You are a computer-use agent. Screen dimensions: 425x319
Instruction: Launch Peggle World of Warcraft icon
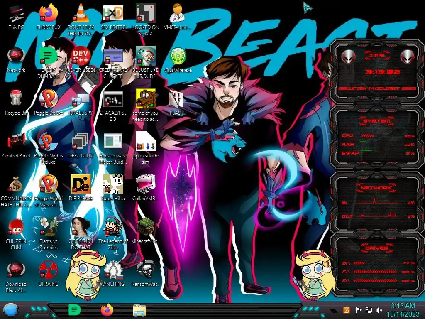point(48,191)
